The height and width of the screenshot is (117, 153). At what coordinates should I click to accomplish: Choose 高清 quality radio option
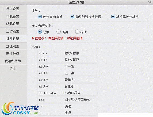tap(59, 32)
